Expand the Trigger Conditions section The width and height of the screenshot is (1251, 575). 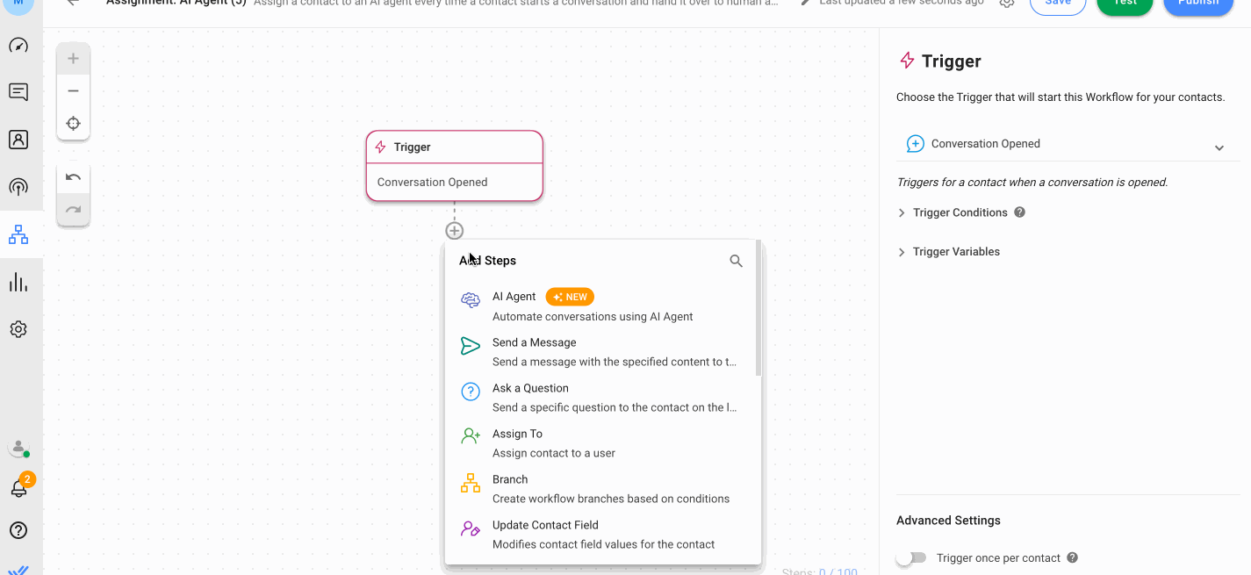[x=960, y=212]
